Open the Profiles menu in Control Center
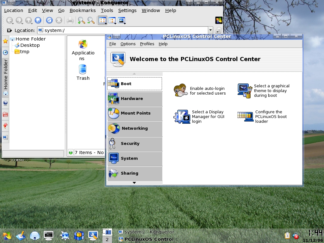This screenshot has width=324, height=243. (147, 44)
